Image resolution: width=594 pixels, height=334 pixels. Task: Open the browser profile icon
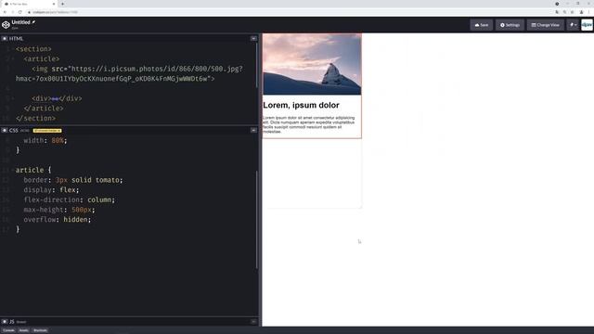pyautogui.click(x=581, y=12)
